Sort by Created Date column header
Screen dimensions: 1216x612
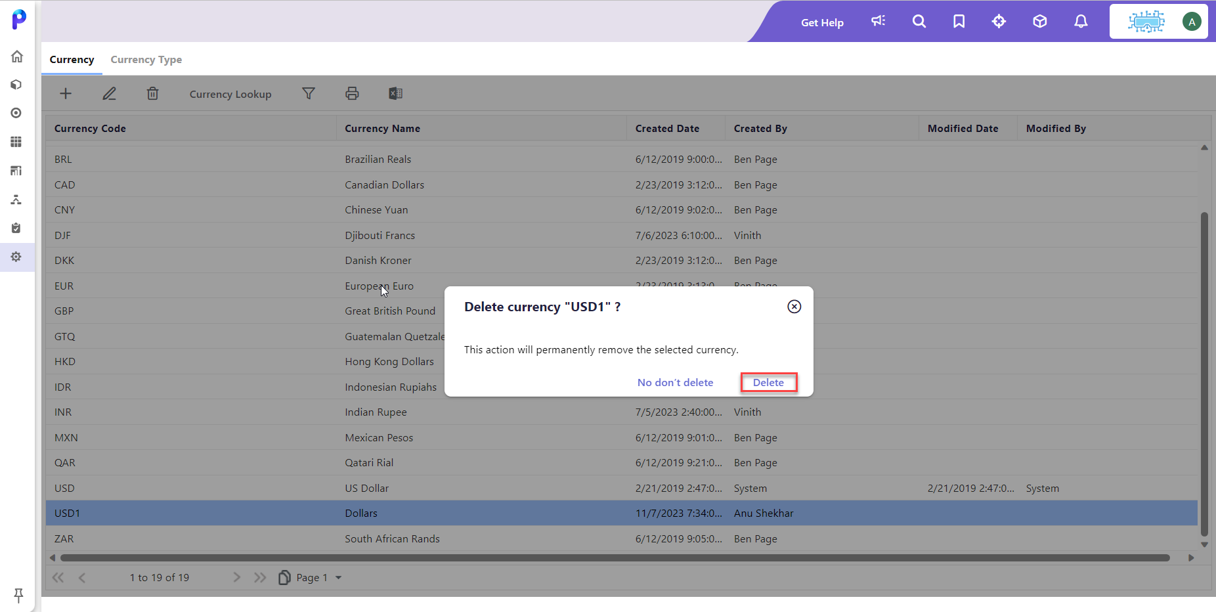pyautogui.click(x=676, y=128)
